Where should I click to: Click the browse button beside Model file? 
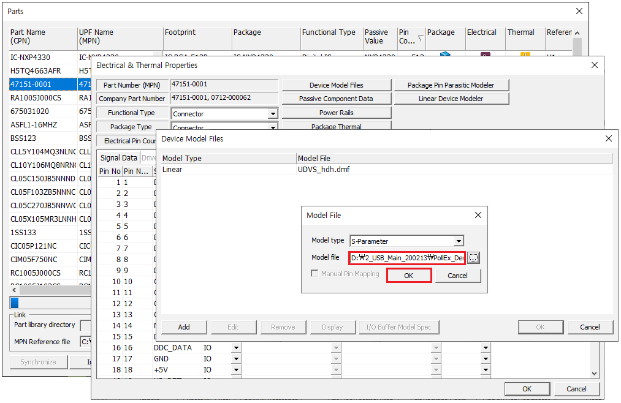pyautogui.click(x=473, y=258)
